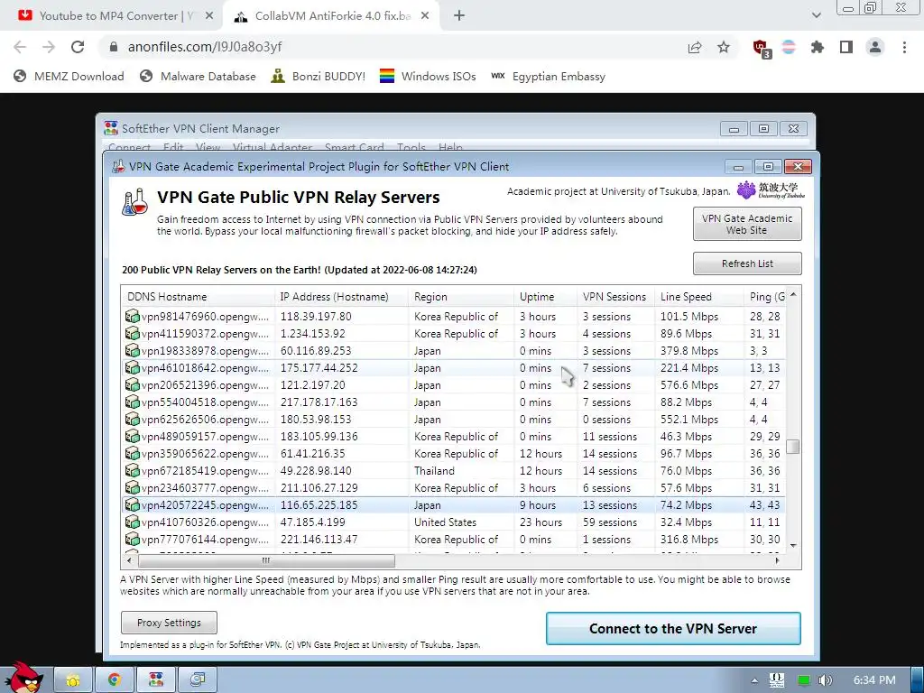The width and height of the screenshot is (924, 693).
Task: Click the 576.6 Mbps line speed cell
Action: coord(688,384)
